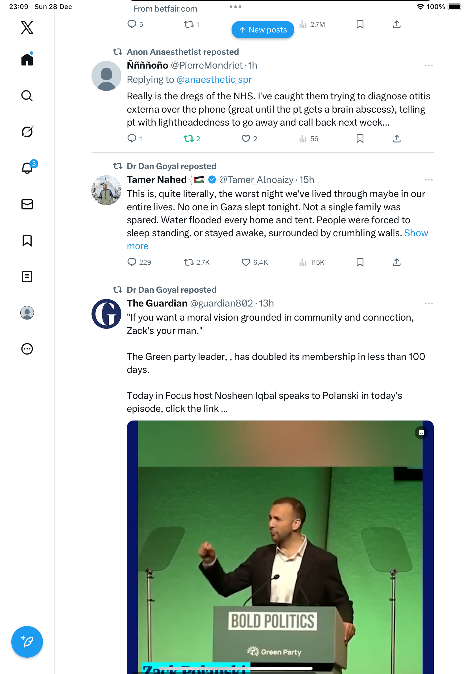The width and height of the screenshot is (471, 674).
Task: Open the Grok icon in sidebar
Action: click(27, 132)
